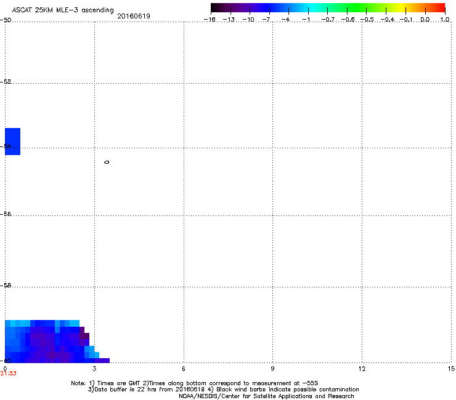This screenshot has height=400, width=456.
Task: Click longitude axis label 12
Action: pos(362,369)
